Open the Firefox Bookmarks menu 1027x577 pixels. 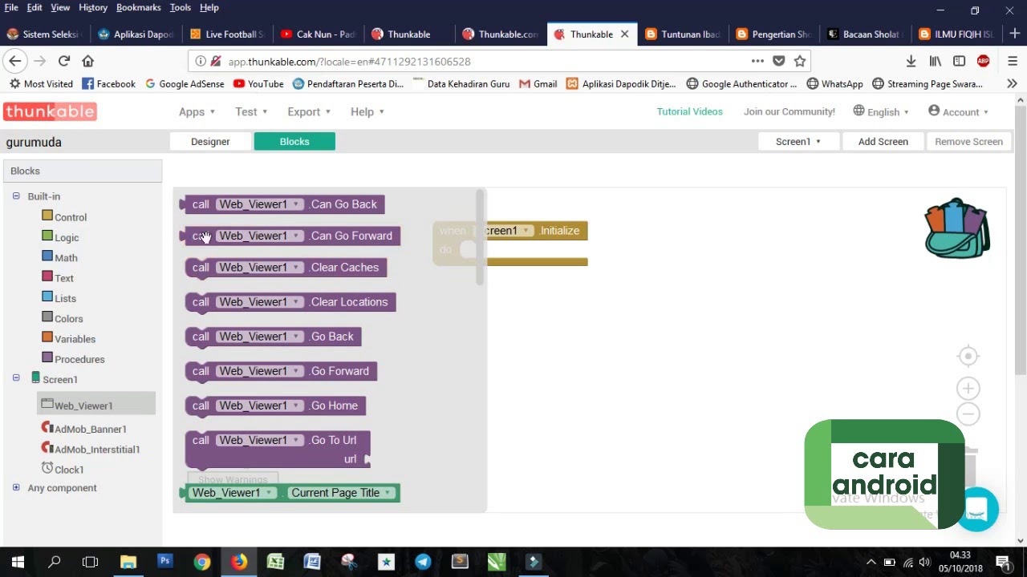tap(138, 7)
